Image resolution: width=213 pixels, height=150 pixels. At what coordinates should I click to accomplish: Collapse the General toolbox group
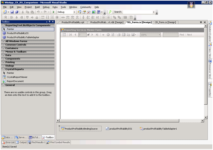click(x=3, y=85)
